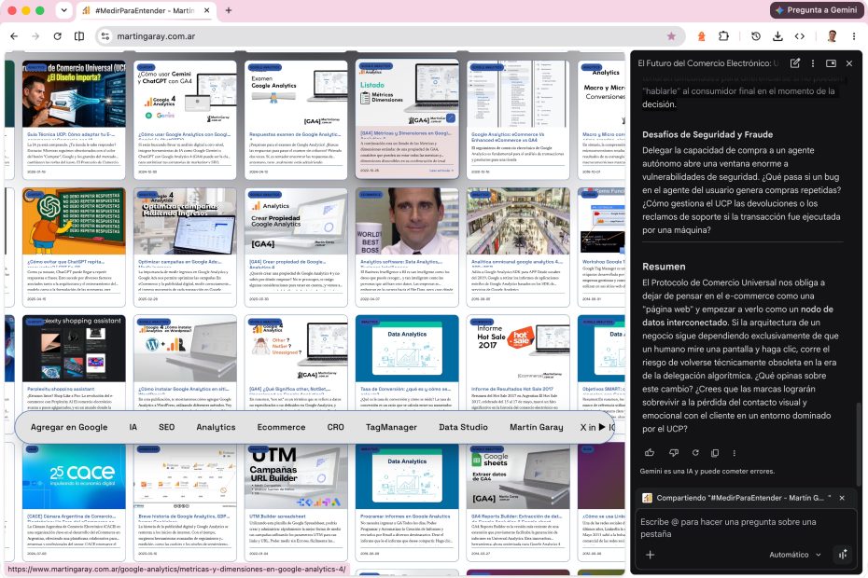Stop sharing the #MedirParaEntender tab

842,498
